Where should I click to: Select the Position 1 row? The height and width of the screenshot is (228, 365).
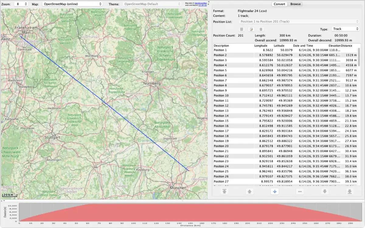285,50
